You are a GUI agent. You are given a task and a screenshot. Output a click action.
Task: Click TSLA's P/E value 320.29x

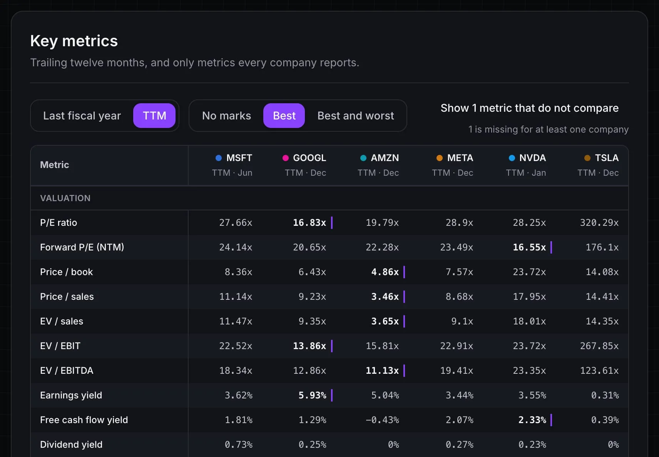click(x=599, y=223)
